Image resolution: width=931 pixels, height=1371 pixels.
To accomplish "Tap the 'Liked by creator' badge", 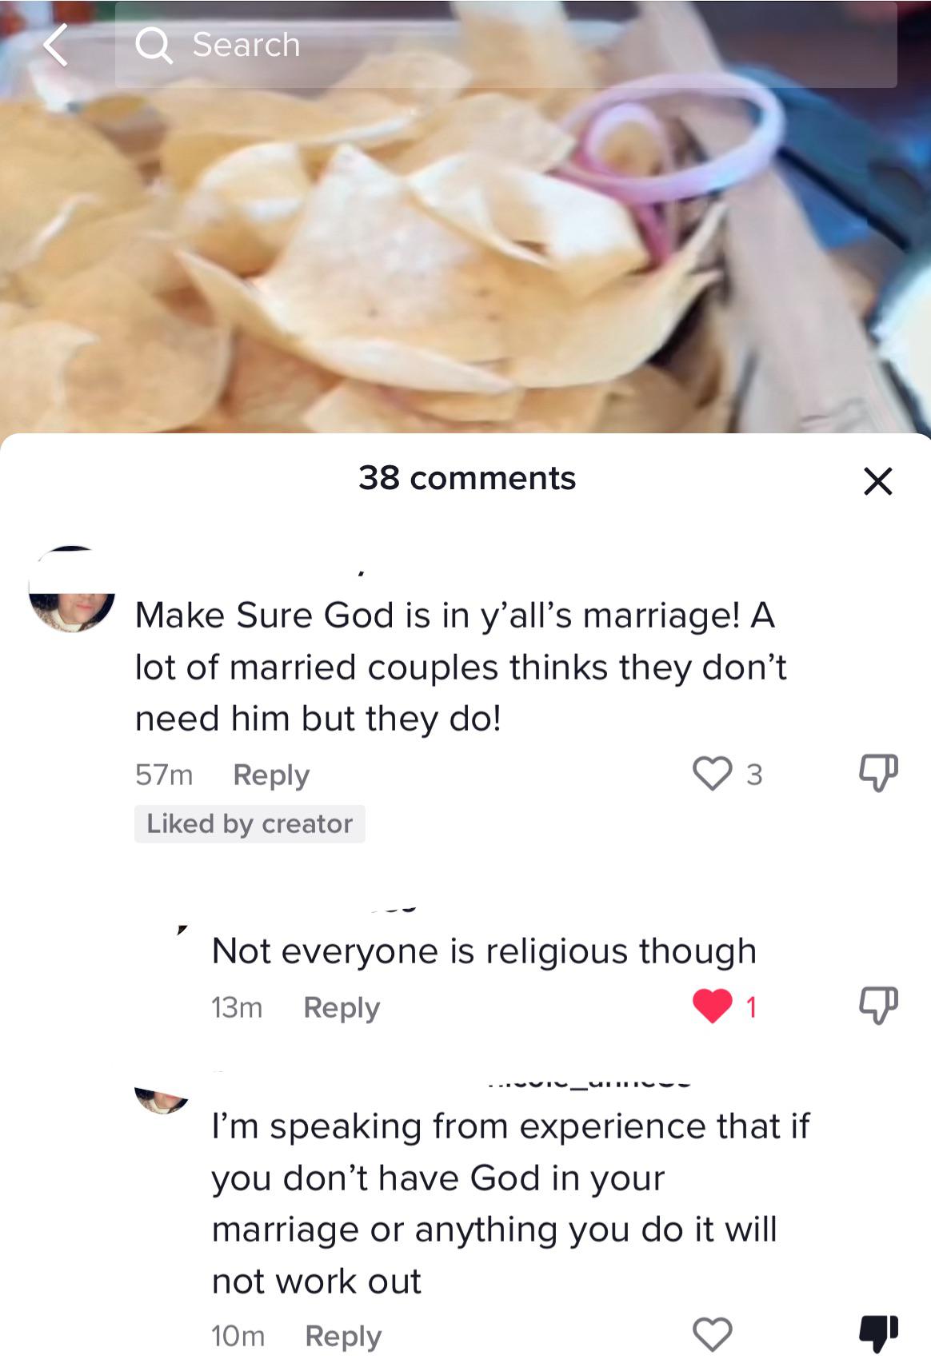I will (x=250, y=823).
